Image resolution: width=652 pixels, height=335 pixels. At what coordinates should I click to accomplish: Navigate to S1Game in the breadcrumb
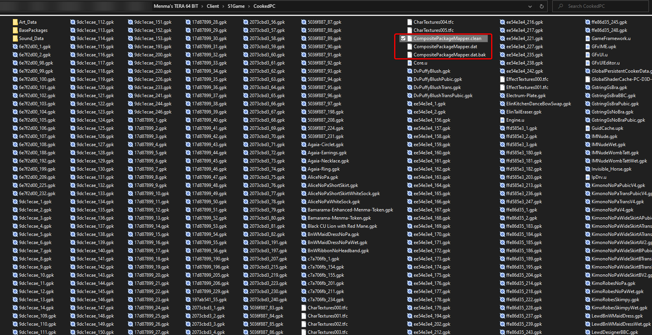point(236,6)
